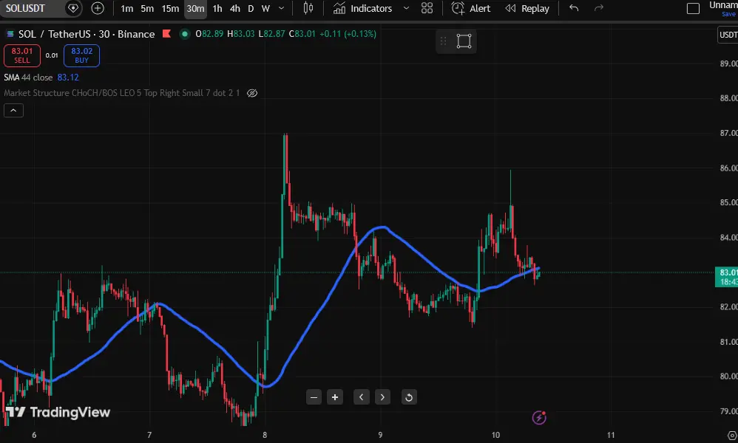Undo the last chart action
This screenshot has width=738, height=443.
574,8
